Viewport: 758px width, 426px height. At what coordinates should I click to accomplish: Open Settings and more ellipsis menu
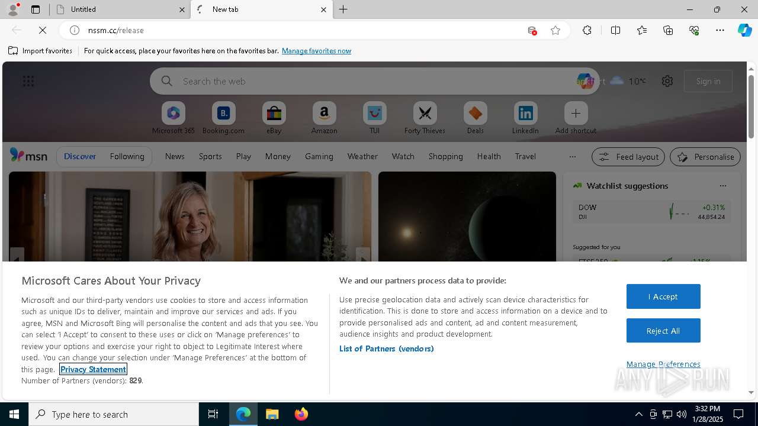click(720, 30)
